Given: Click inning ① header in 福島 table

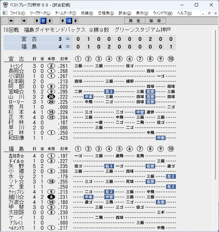Looking at the screenshot, I should (78, 149).
